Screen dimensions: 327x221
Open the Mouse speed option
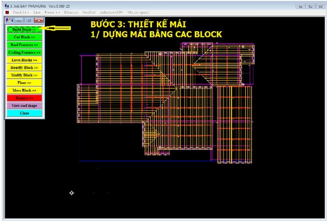(138, 12)
